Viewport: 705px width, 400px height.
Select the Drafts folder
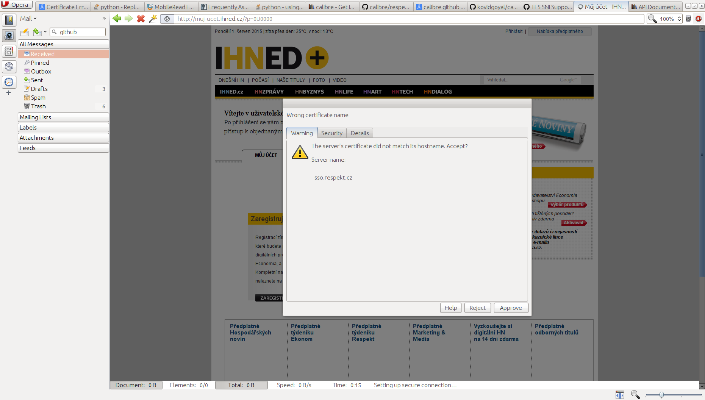(63, 89)
